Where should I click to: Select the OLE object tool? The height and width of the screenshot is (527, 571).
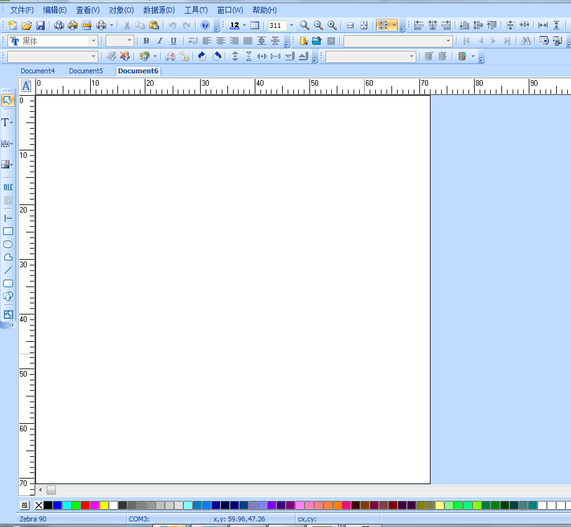[x=8, y=187]
